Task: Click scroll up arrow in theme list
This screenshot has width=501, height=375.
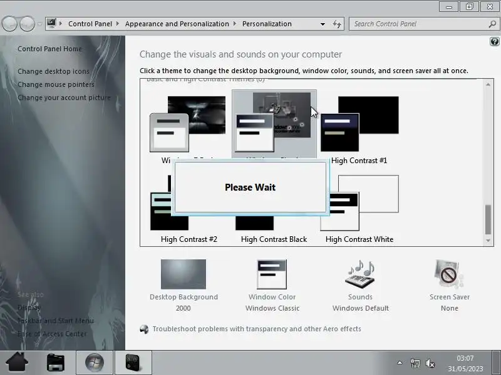Action: (488, 84)
